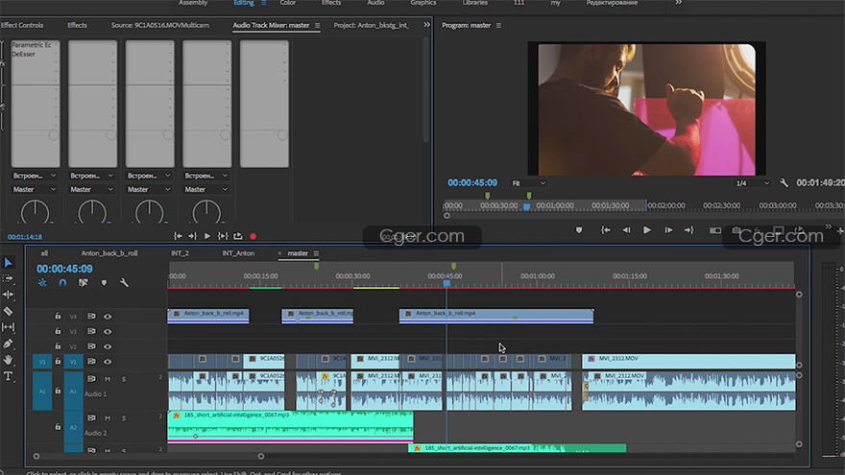Open timeline display settings wrench

click(x=124, y=283)
